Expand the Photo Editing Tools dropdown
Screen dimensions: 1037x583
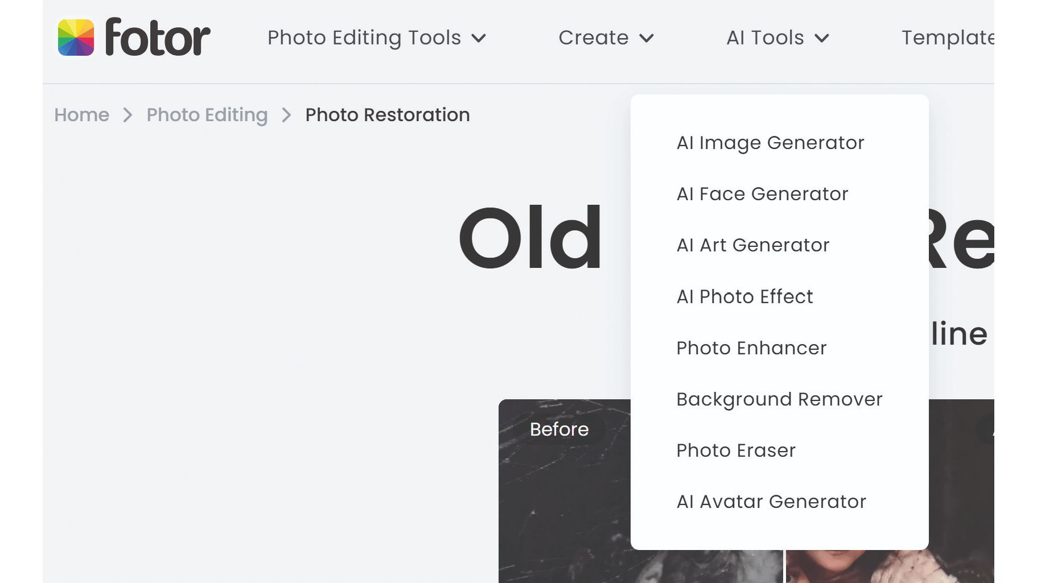pyautogui.click(x=376, y=38)
